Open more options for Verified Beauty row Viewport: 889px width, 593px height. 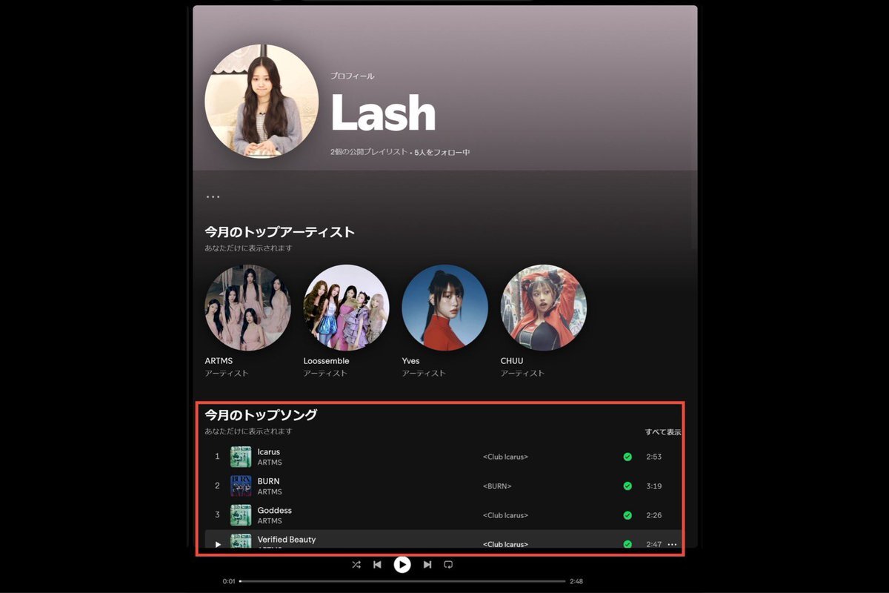click(x=672, y=544)
